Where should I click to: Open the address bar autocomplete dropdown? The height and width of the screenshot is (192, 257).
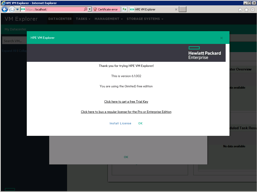pos(90,9)
